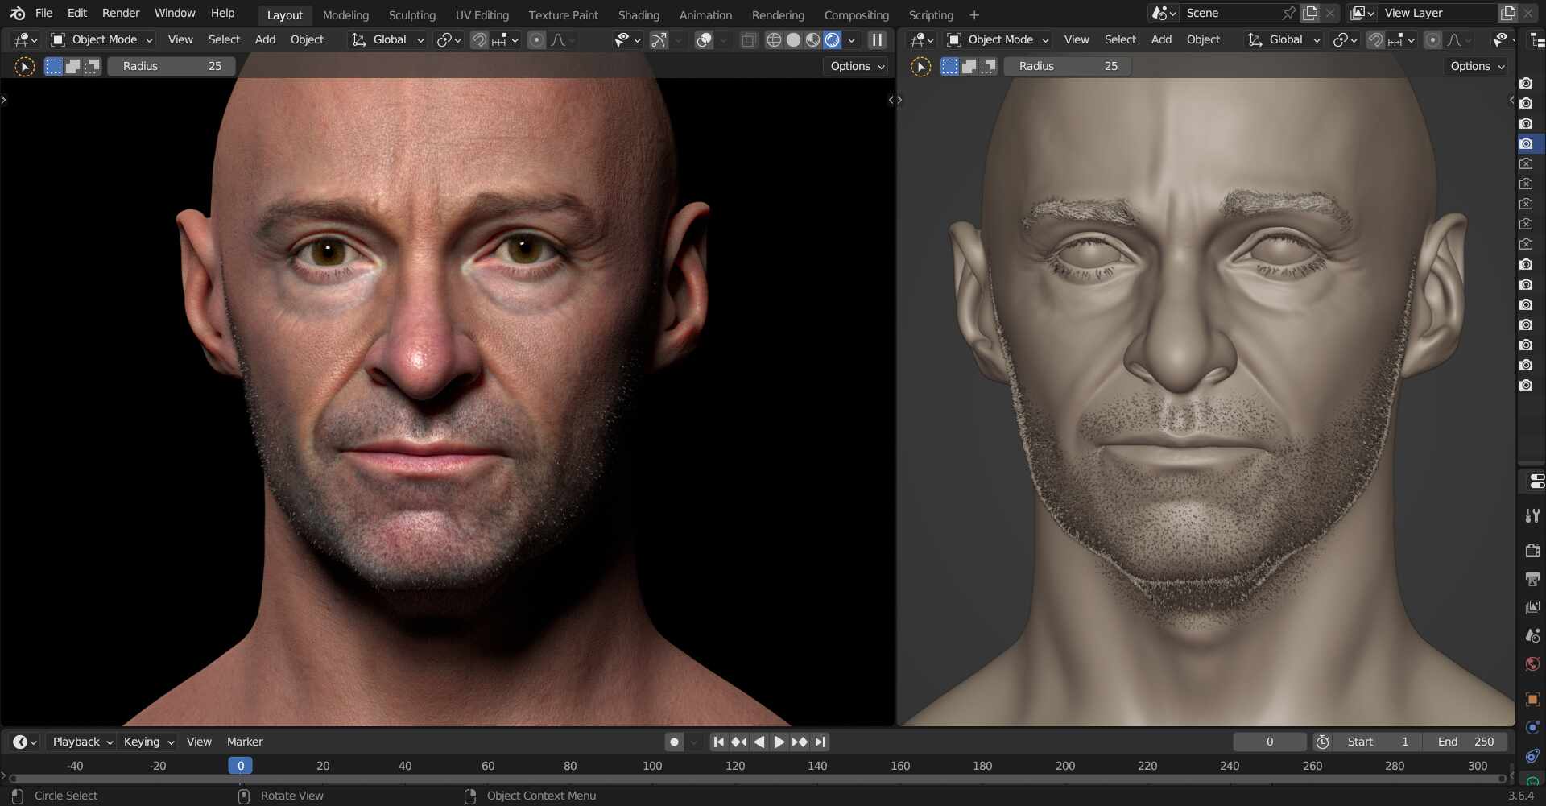Image resolution: width=1546 pixels, height=806 pixels.
Task: Open the File menu
Action: point(44,13)
